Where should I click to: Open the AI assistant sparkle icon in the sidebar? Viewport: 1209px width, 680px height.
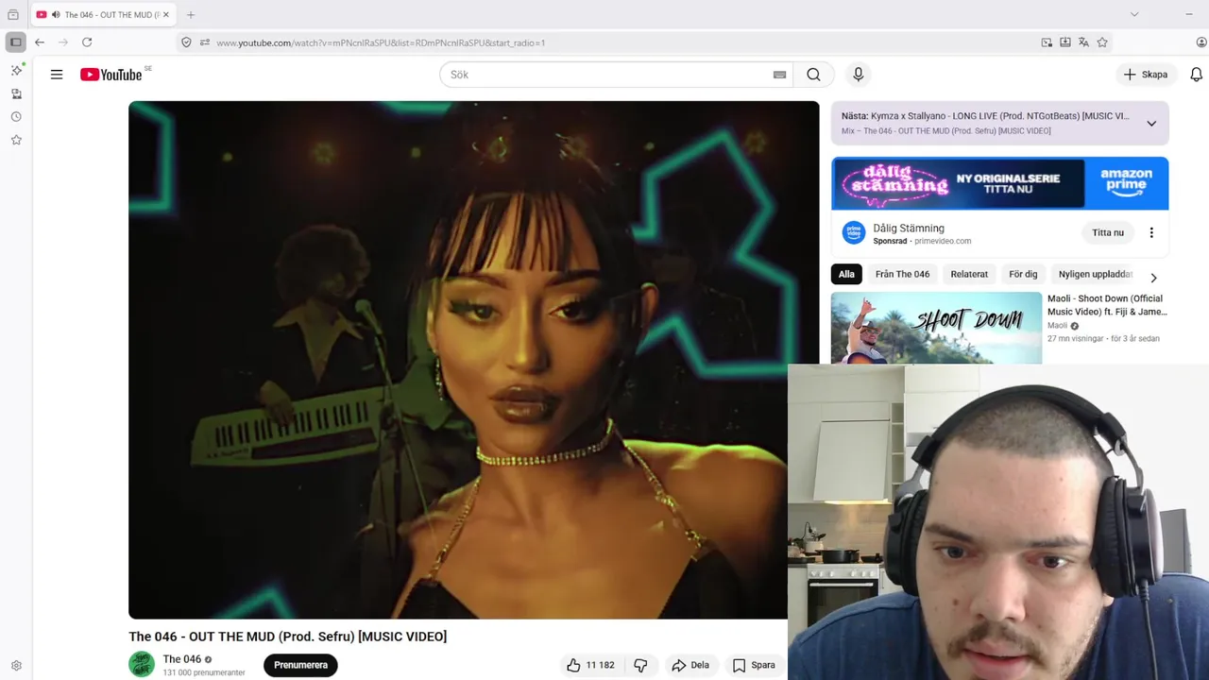pos(16,71)
